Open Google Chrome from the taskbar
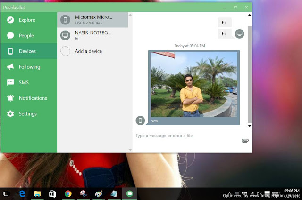The width and height of the screenshot is (302, 200). [x=68, y=194]
